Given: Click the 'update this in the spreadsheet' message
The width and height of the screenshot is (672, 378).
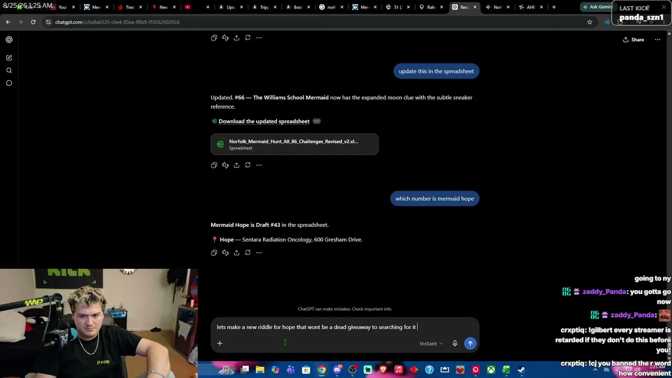Looking at the screenshot, I should click(436, 71).
